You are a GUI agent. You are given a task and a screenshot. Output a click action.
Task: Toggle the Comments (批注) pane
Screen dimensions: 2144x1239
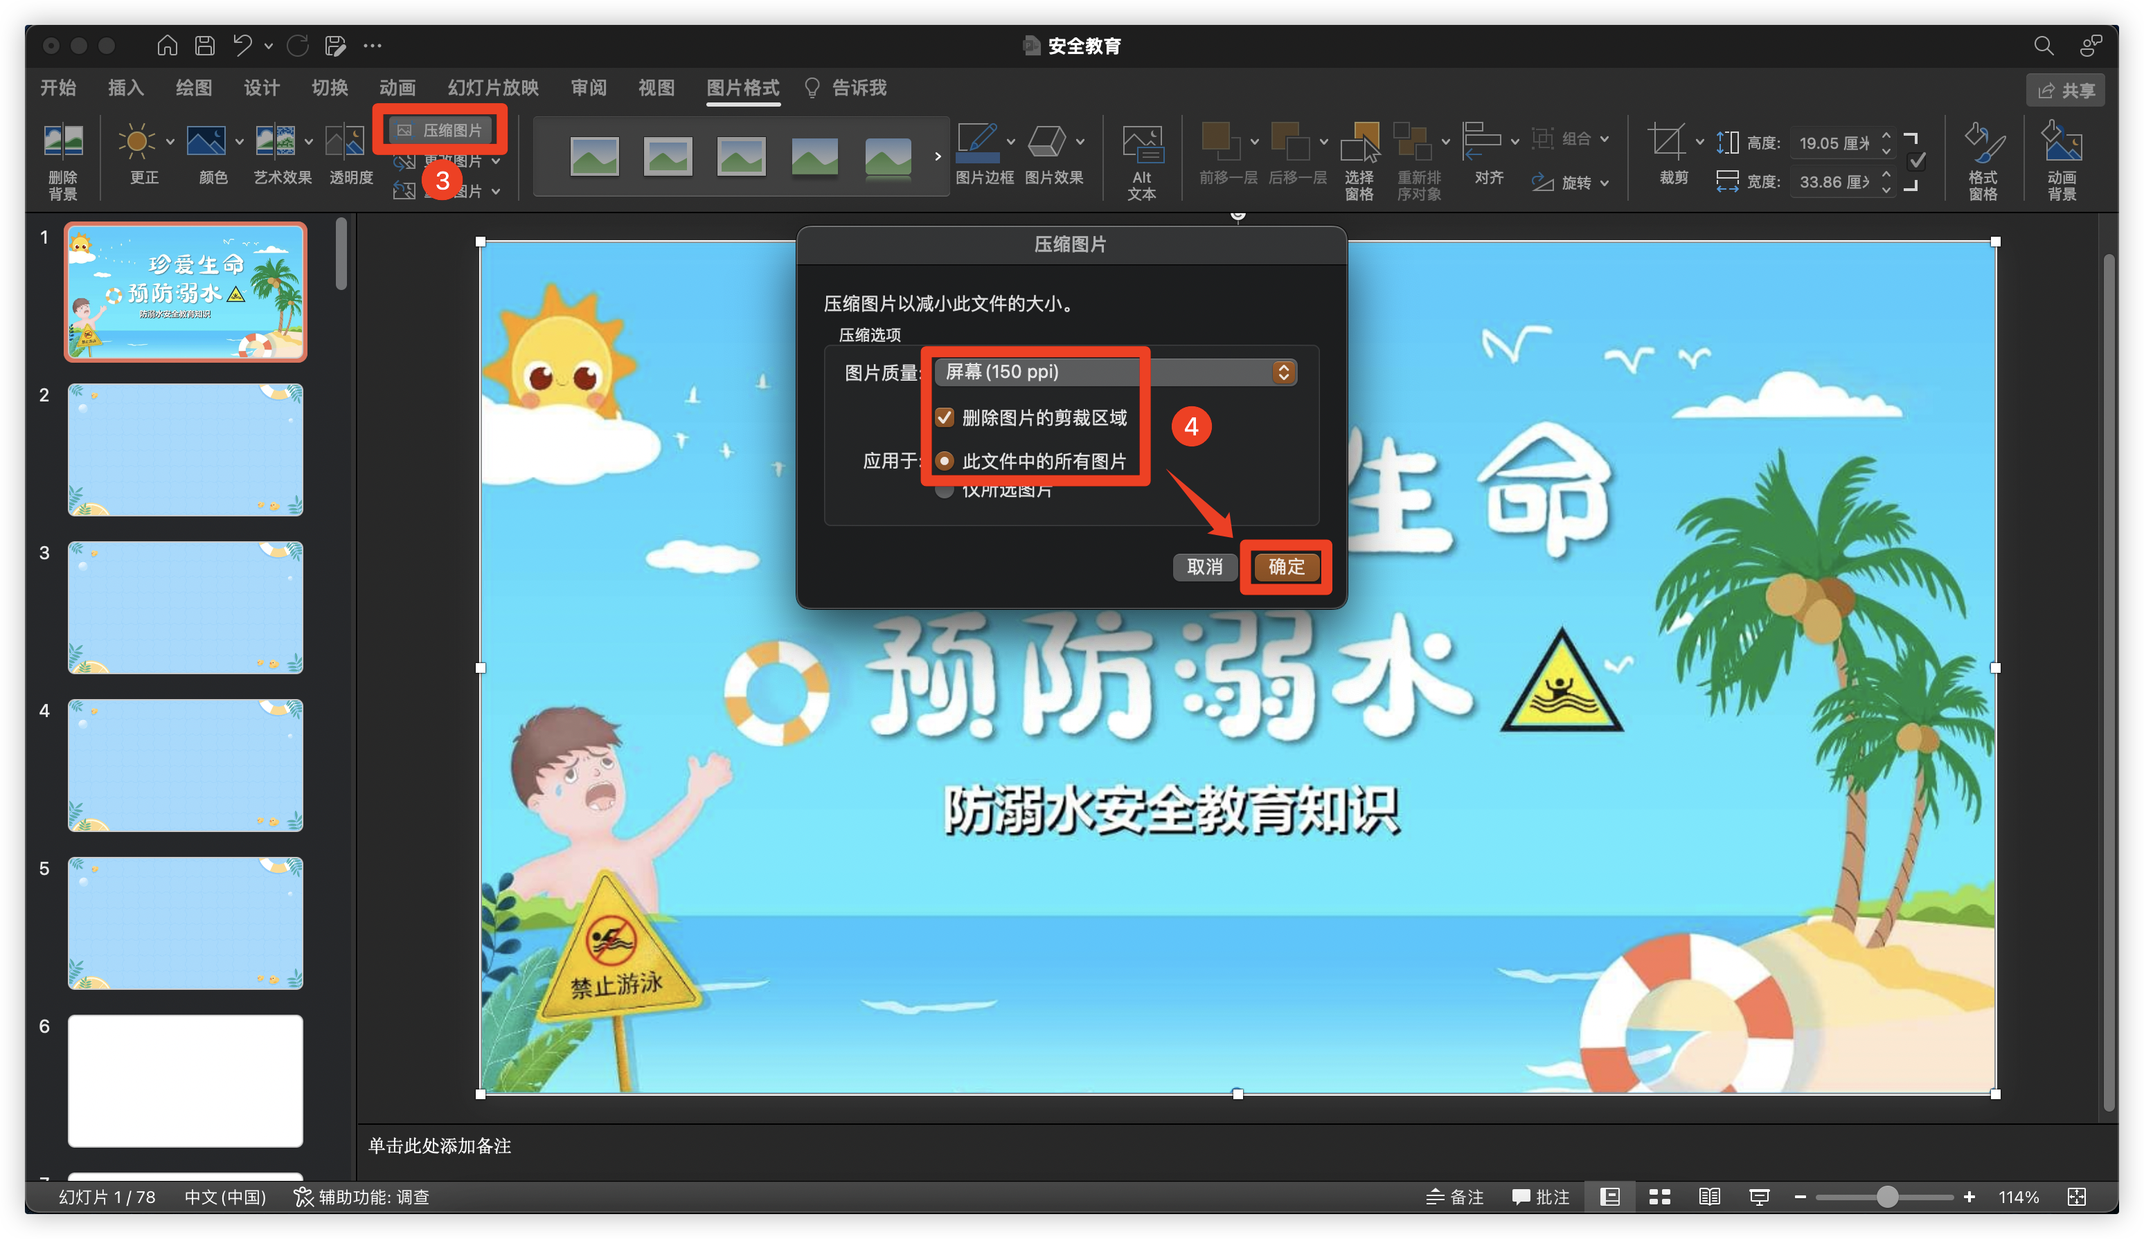tap(1540, 1197)
